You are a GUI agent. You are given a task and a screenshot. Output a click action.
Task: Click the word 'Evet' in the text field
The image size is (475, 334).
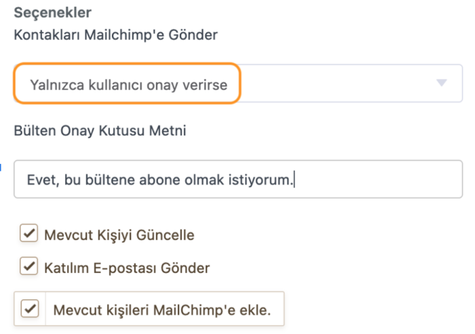click(39, 180)
